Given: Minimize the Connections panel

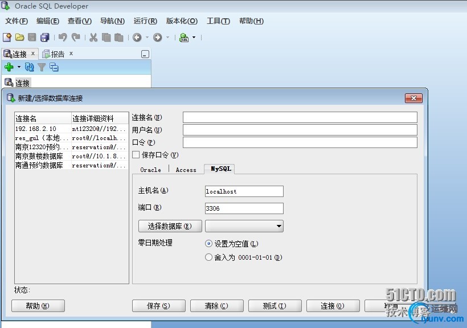Looking at the screenshot, I should click(145, 54).
